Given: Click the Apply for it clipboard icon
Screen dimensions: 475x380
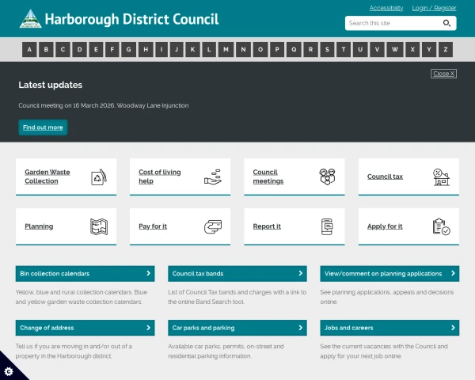Looking at the screenshot, I should [x=442, y=226].
